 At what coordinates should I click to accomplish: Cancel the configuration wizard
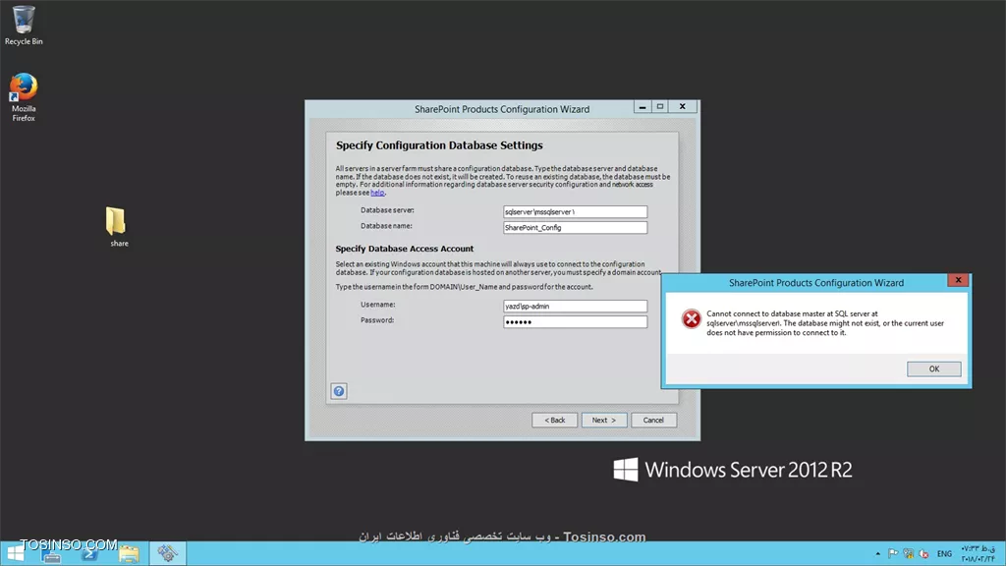point(653,420)
